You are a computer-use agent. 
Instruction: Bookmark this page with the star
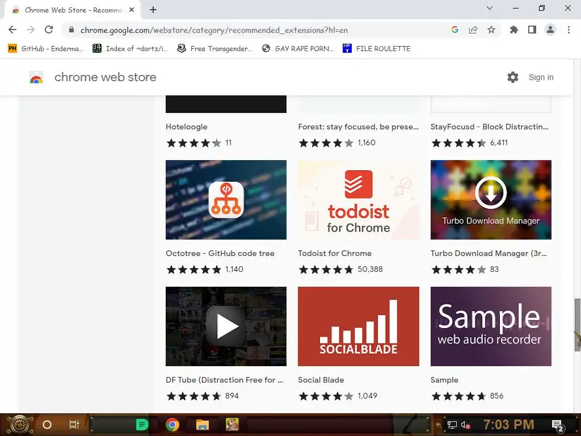pyautogui.click(x=491, y=30)
